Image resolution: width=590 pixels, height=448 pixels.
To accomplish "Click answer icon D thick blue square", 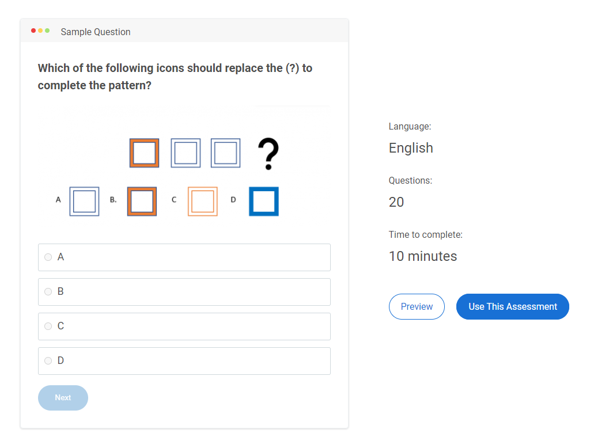I will [x=264, y=202].
